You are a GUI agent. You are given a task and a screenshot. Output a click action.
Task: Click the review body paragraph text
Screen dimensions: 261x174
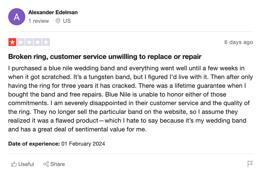[130, 99]
